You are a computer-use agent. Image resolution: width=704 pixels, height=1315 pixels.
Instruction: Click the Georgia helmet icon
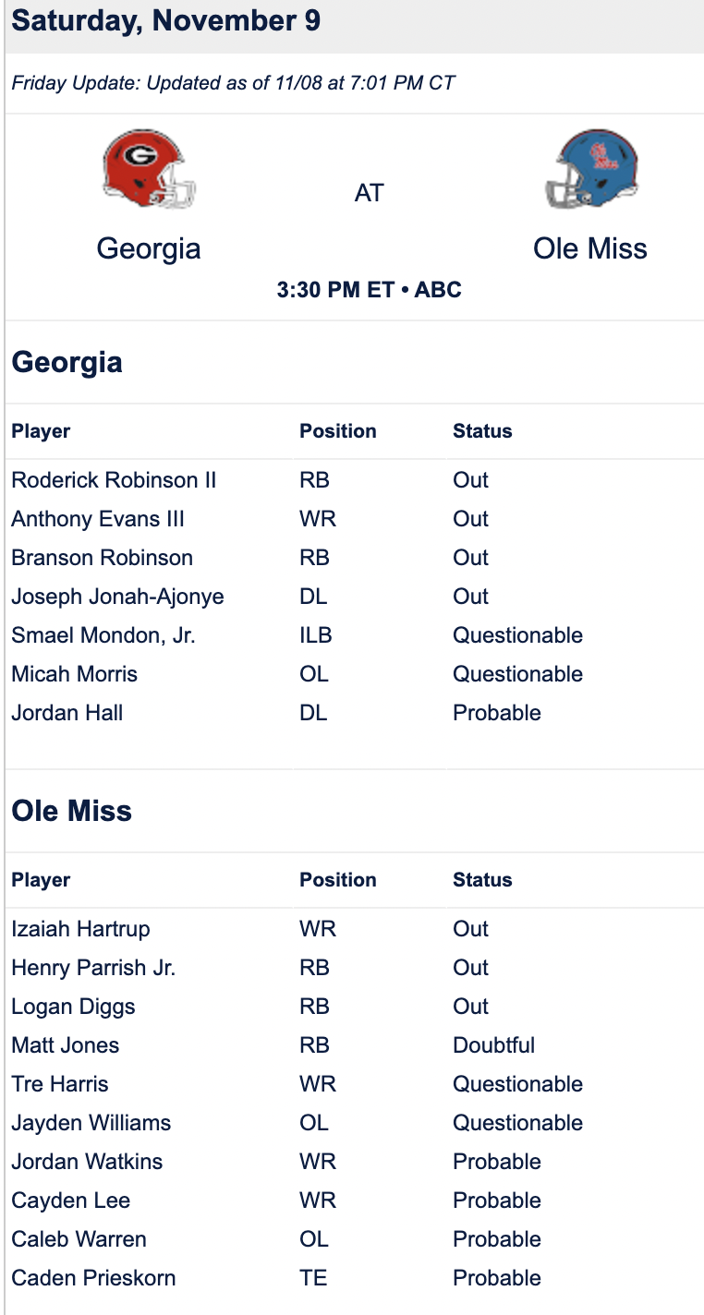pos(149,170)
